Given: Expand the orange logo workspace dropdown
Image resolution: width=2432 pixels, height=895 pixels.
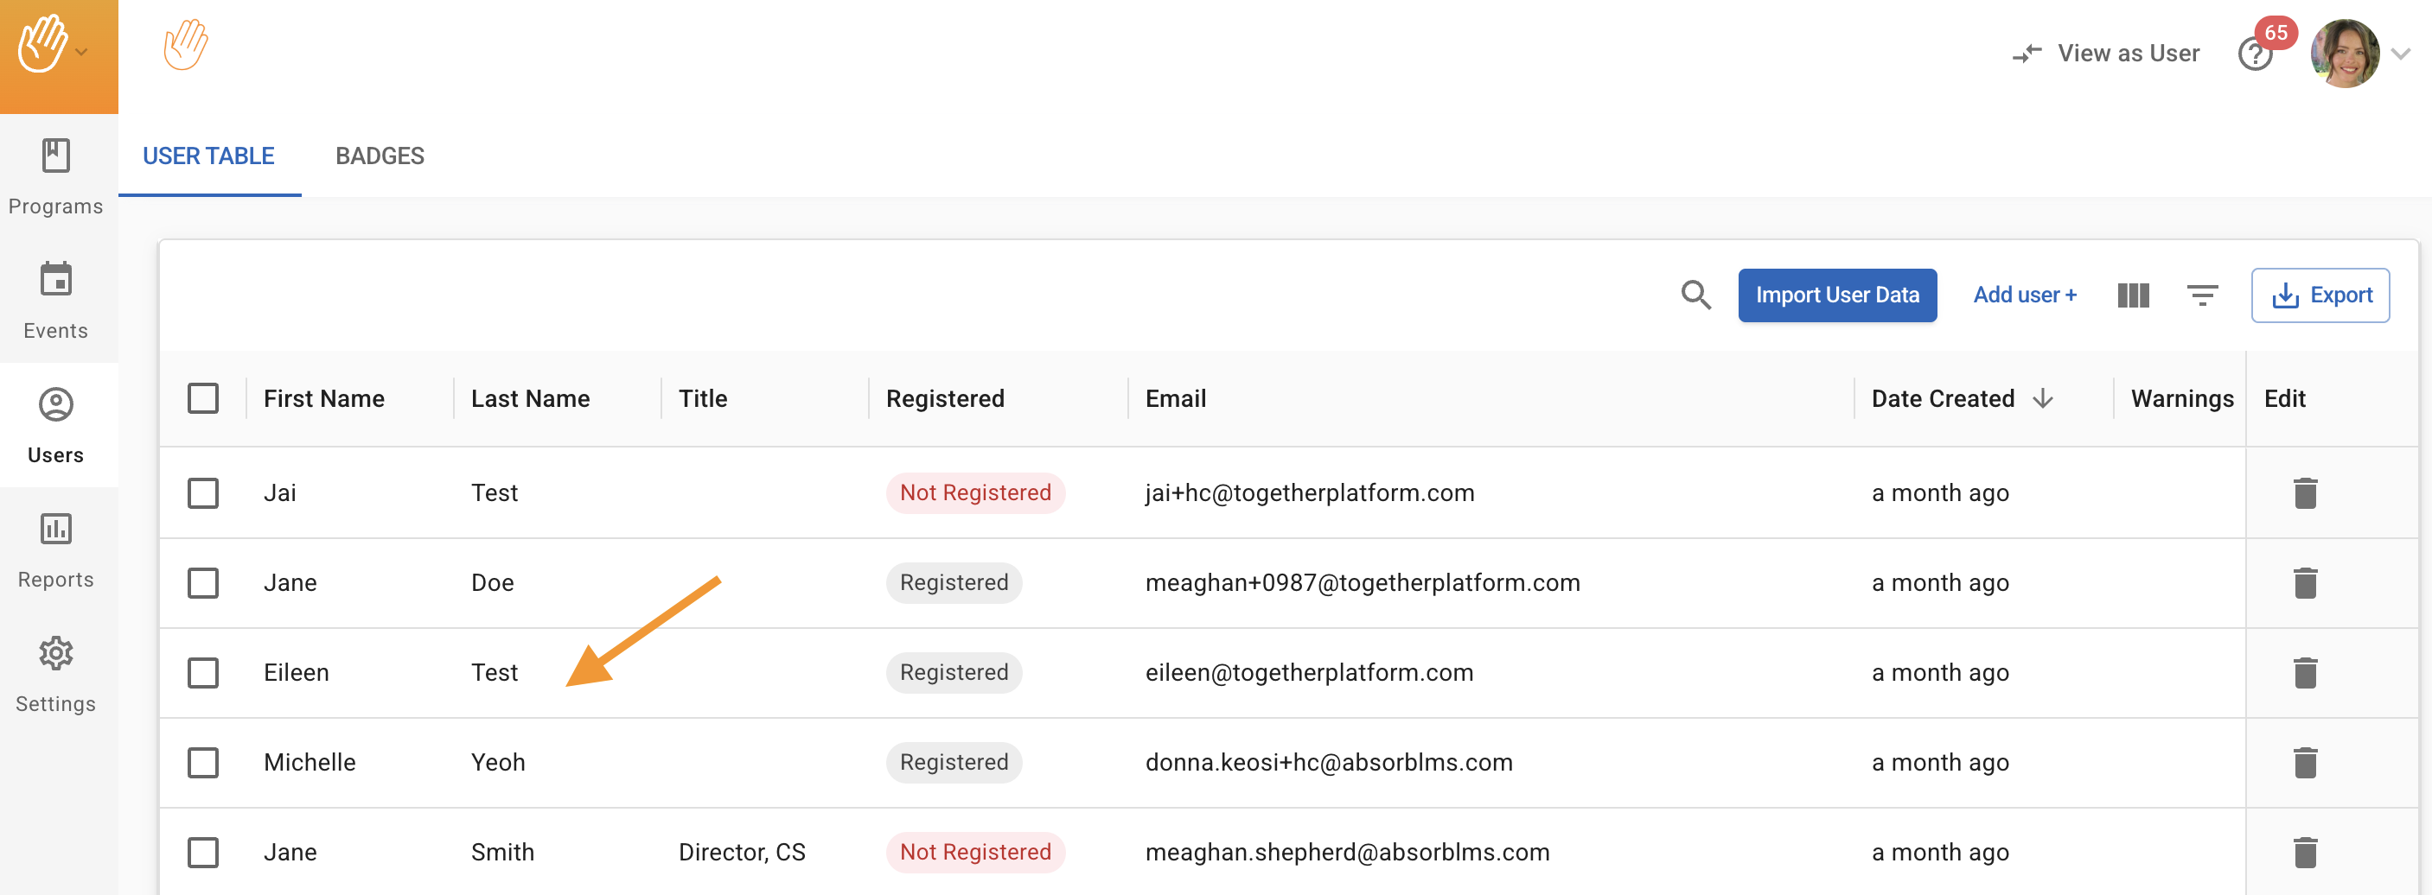Looking at the screenshot, I should (x=82, y=53).
